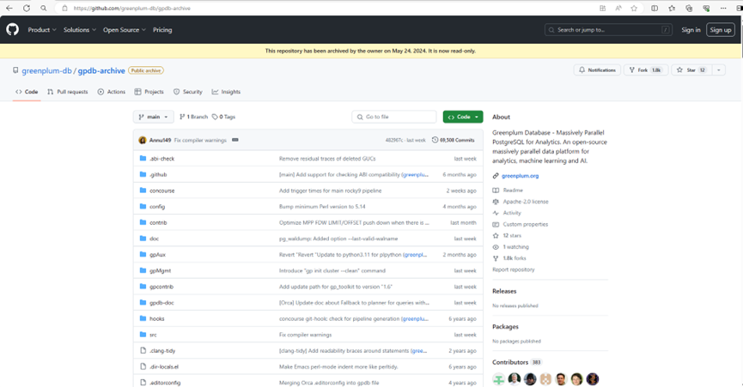View 0 Tags link
743x387 pixels.
[x=223, y=117]
